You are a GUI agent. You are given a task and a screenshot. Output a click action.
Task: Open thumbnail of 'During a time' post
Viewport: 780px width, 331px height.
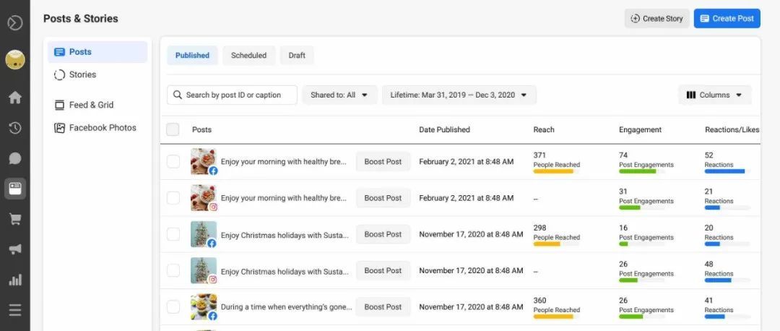204,306
